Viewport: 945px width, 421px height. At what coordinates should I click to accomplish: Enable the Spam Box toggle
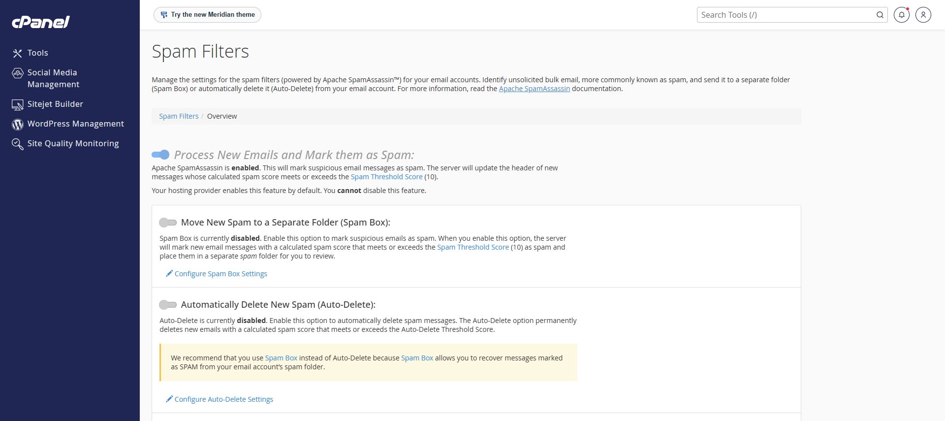[168, 223]
